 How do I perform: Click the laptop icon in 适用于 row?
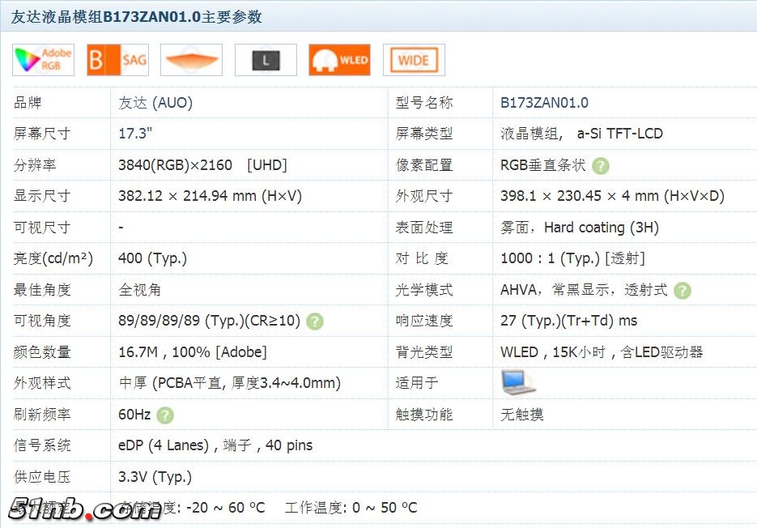click(518, 382)
